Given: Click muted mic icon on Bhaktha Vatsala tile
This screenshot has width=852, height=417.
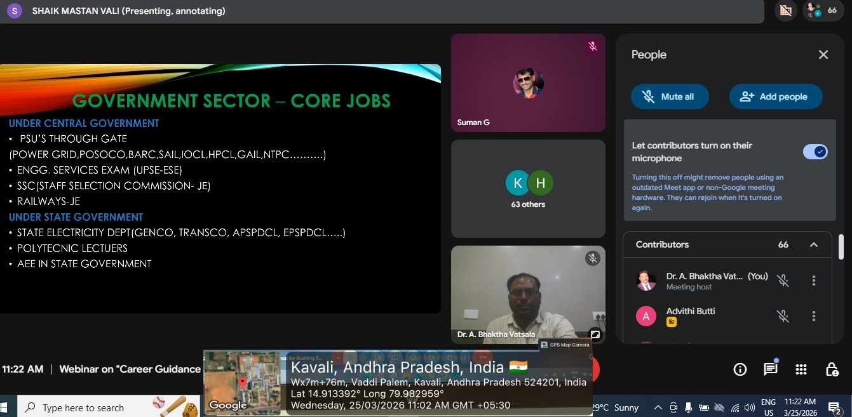Looking at the screenshot, I should tap(593, 258).
